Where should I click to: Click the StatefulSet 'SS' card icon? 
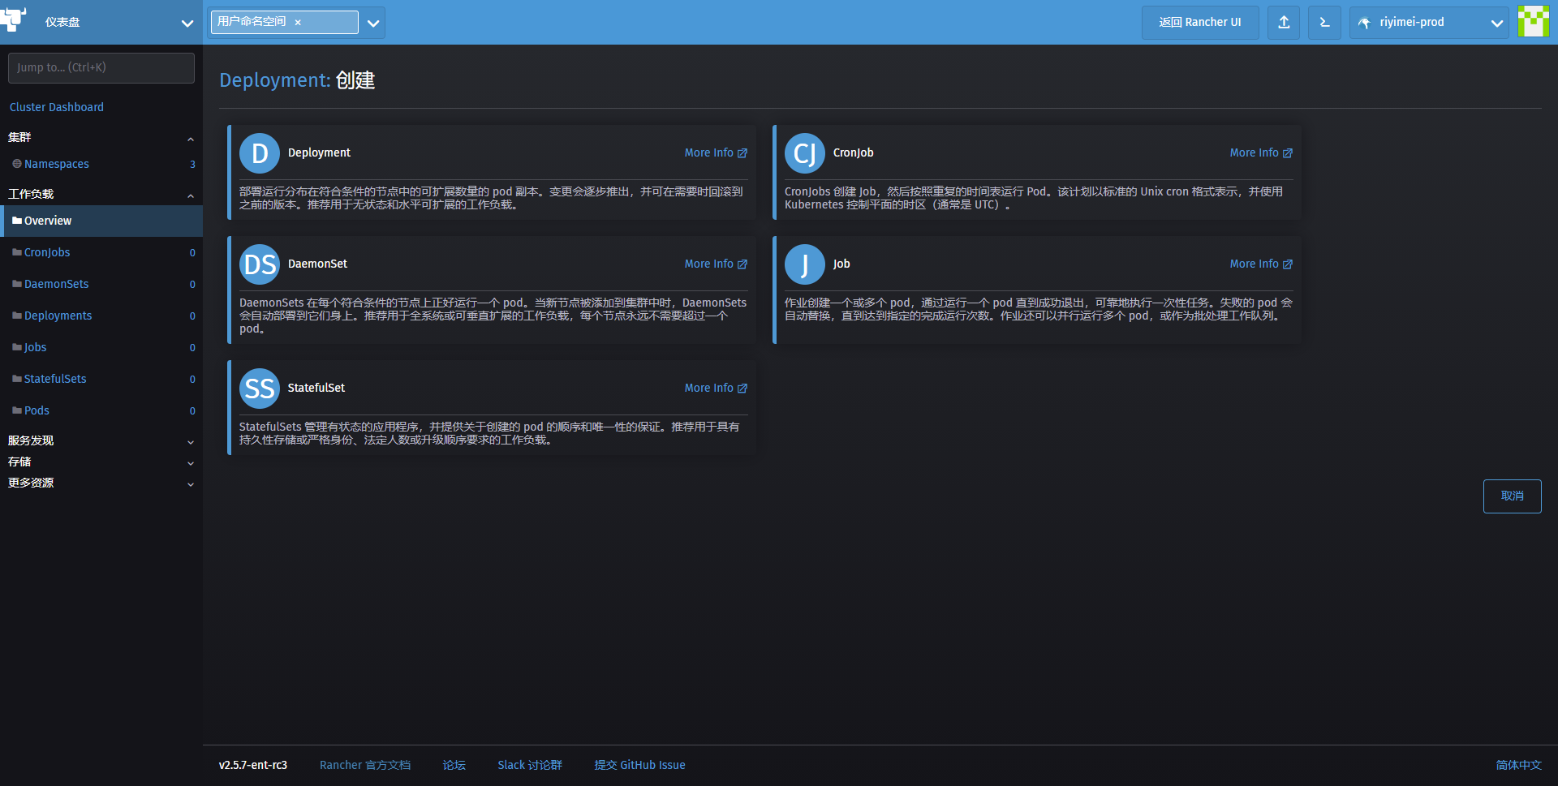[260, 389]
